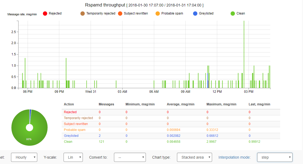Click the Greylisted legend text
This screenshot has height=164, width=303.
(206, 13)
